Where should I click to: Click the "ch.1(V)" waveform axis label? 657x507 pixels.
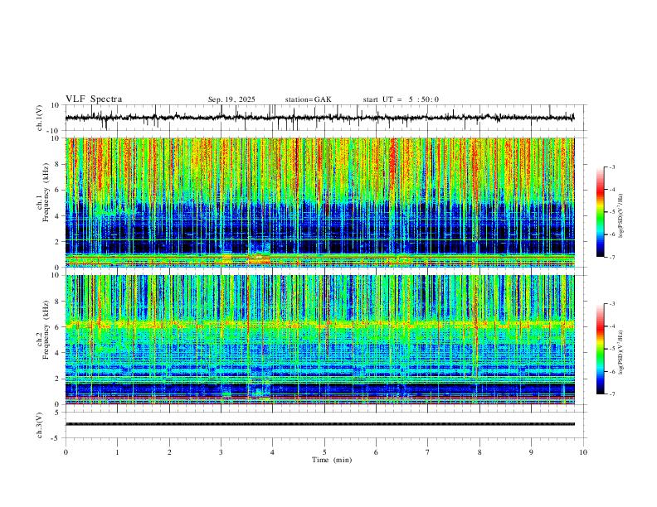coord(40,118)
